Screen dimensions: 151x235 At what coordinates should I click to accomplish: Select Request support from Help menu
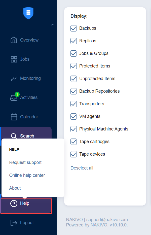click(x=25, y=162)
